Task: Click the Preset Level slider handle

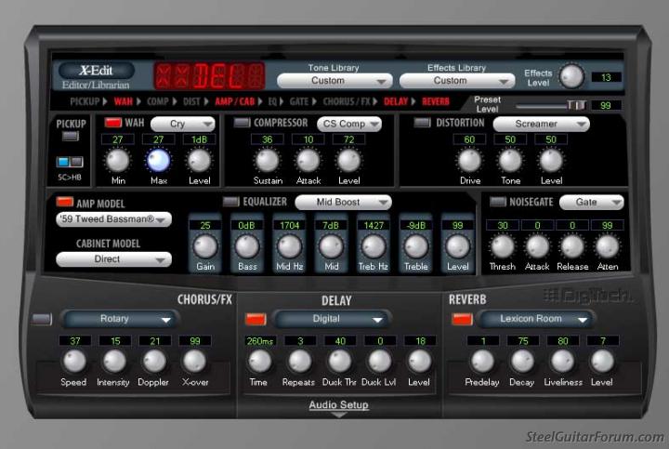Action: tap(576, 105)
